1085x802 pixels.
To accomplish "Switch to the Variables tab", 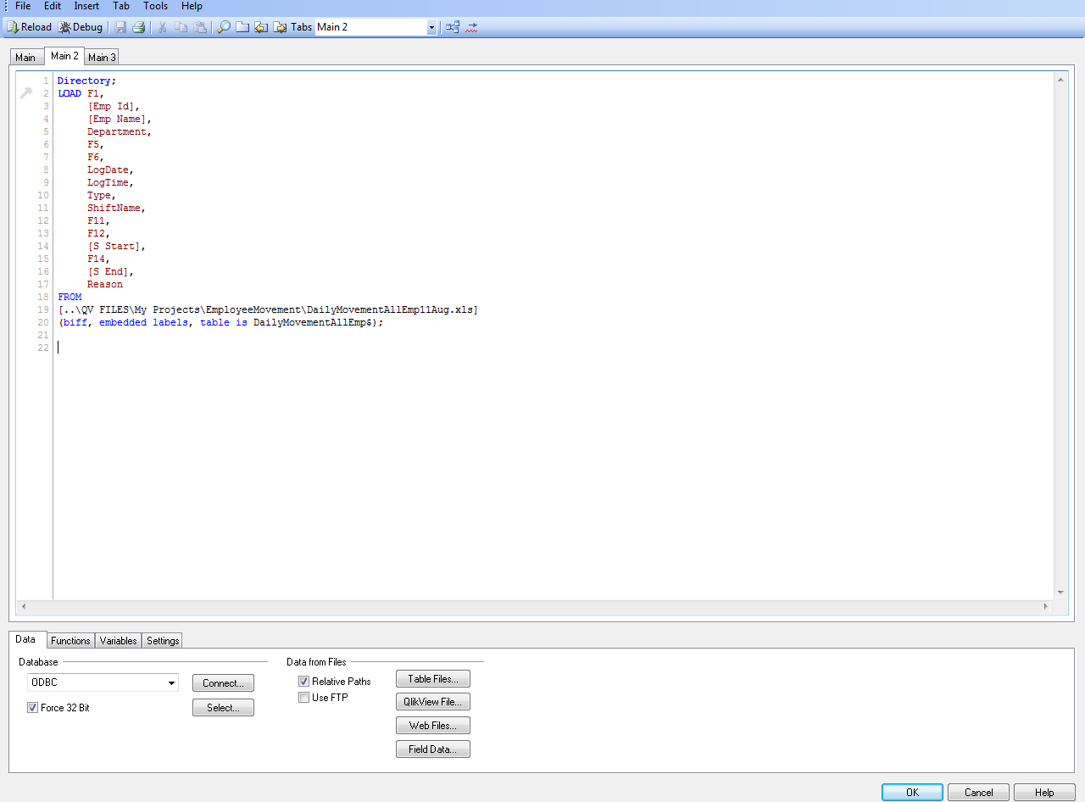I will (x=118, y=641).
